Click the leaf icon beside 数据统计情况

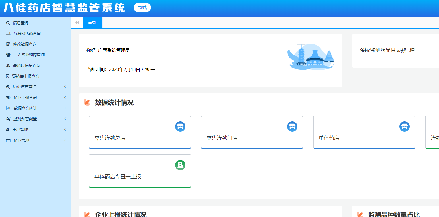click(x=87, y=102)
